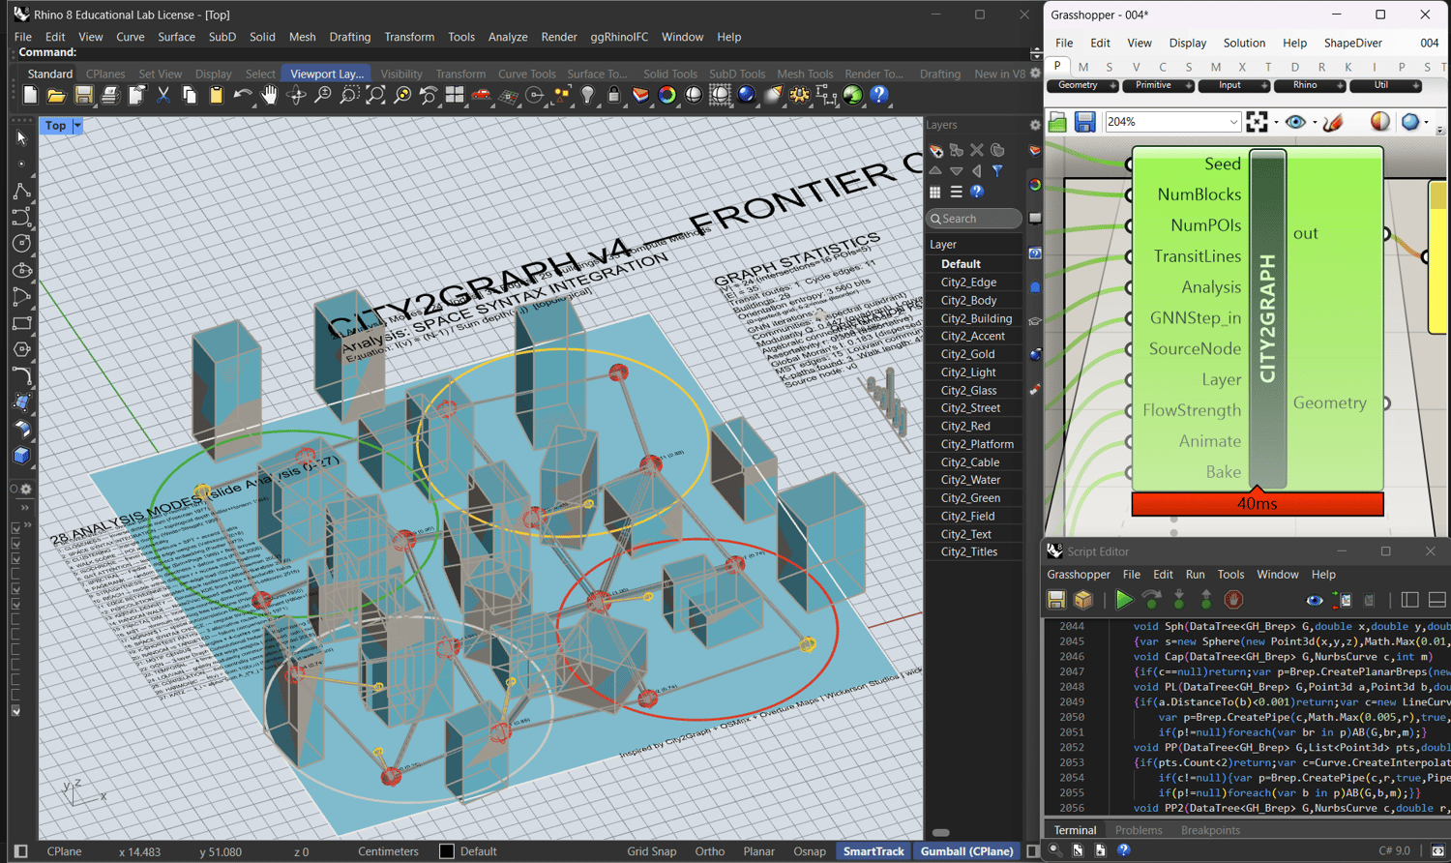Open the 204% zoom level dropdown
Image resolution: width=1451 pixels, height=863 pixels.
pyautogui.click(x=1233, y=122)
